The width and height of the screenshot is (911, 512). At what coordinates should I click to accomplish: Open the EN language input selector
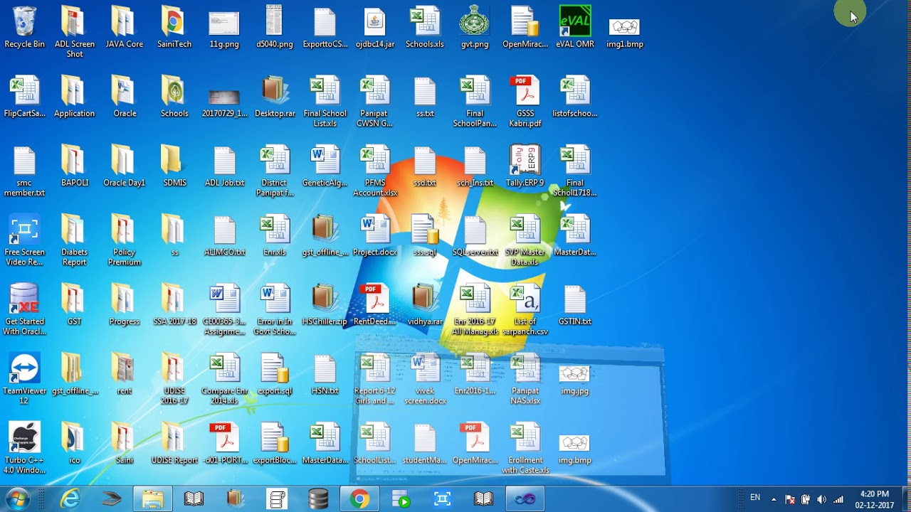(755, 498)
